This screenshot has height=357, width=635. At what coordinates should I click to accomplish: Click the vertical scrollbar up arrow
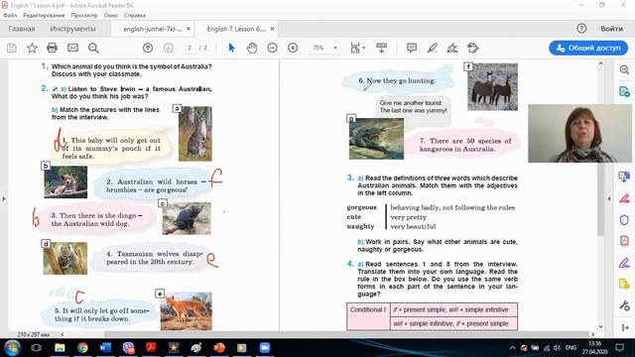(600, 63)
